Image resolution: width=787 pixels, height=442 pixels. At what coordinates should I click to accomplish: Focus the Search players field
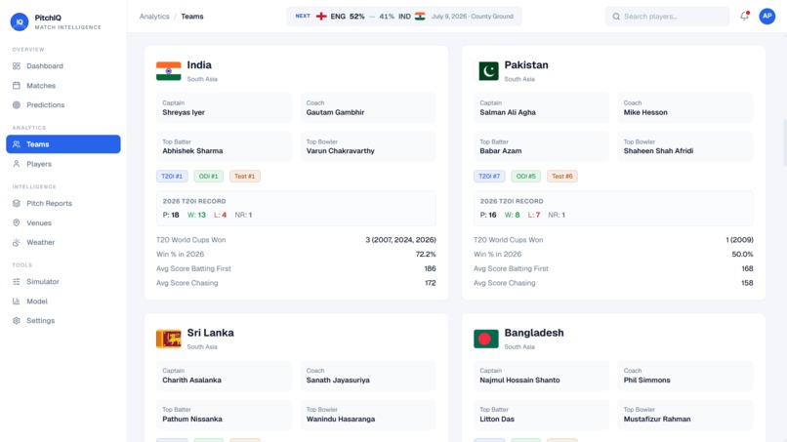tap(667, 17)
